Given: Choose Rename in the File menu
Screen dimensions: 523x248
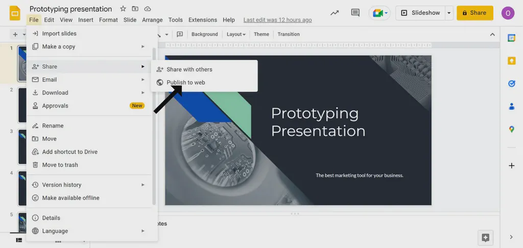Looking at the screenshot, I should click(x=89, y=126).
